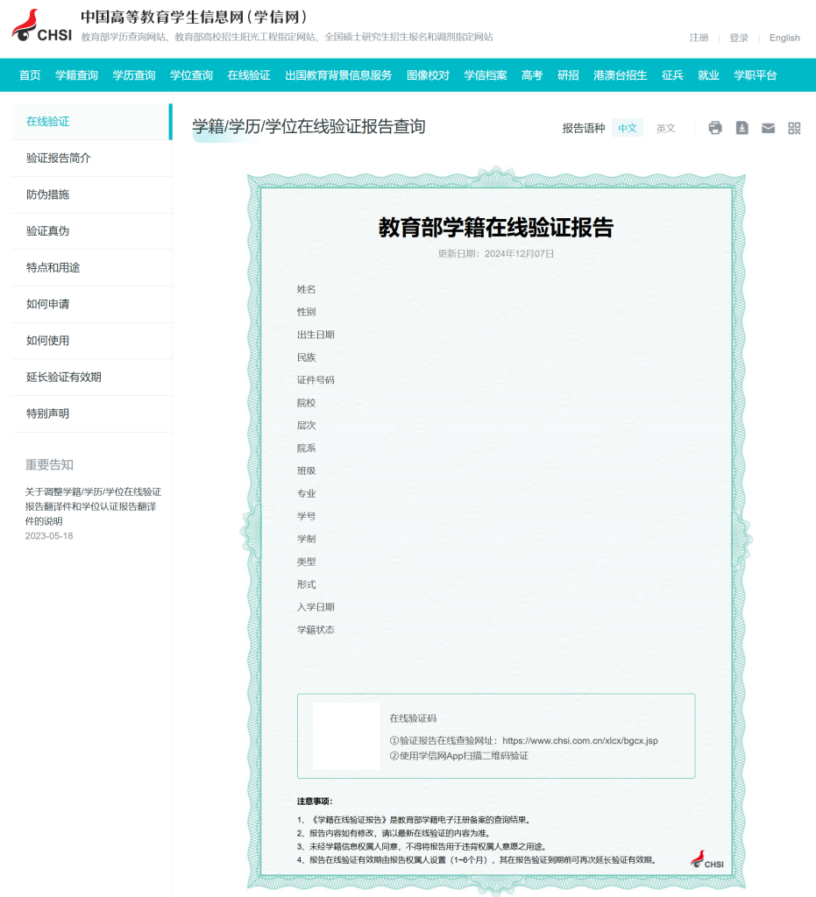Viewport: 816px width, 897px height.
Task: Click the 入学日期 field label
Action: (316, 607)
